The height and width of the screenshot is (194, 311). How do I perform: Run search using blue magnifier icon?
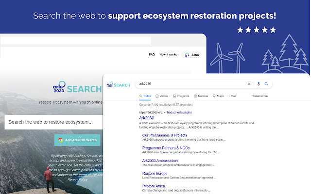pos(266,84)
